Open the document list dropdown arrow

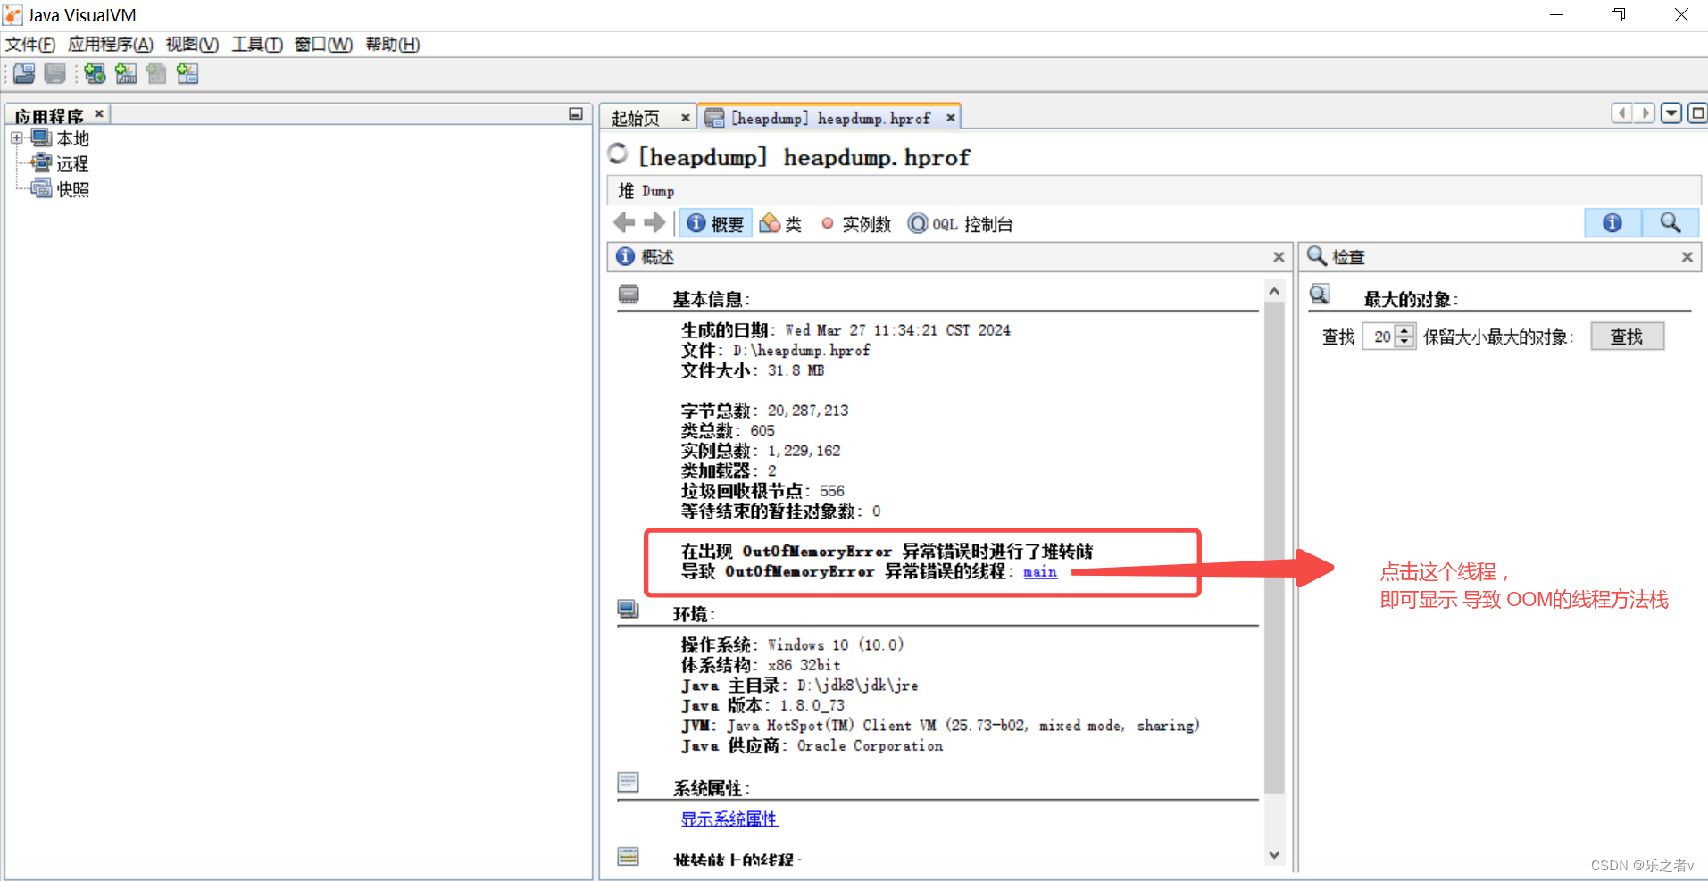(1671, 113)
